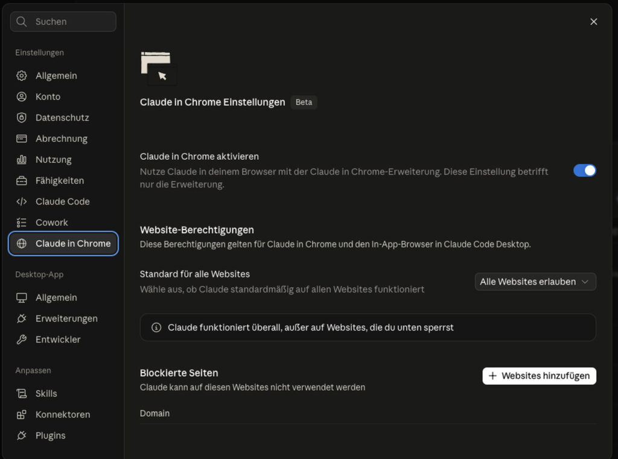
Task: Select Konnektoren in the sidebar
Action: (63, 414)
